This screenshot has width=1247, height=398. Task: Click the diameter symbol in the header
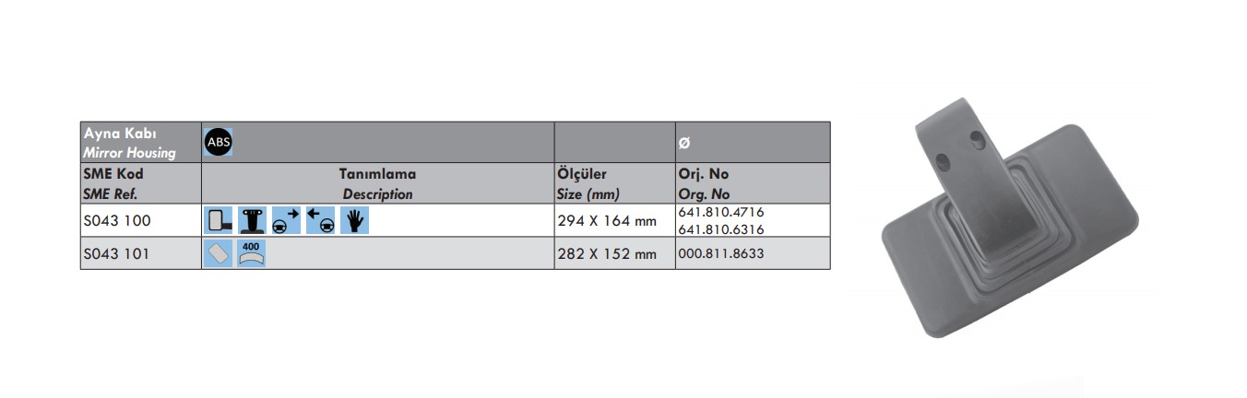(683, 144)
